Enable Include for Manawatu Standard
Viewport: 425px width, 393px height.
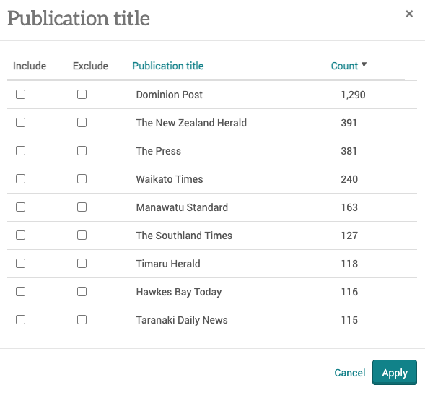[21, 207]
